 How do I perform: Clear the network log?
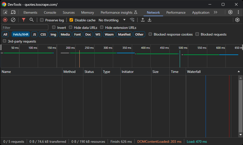(x=13, y=20)
